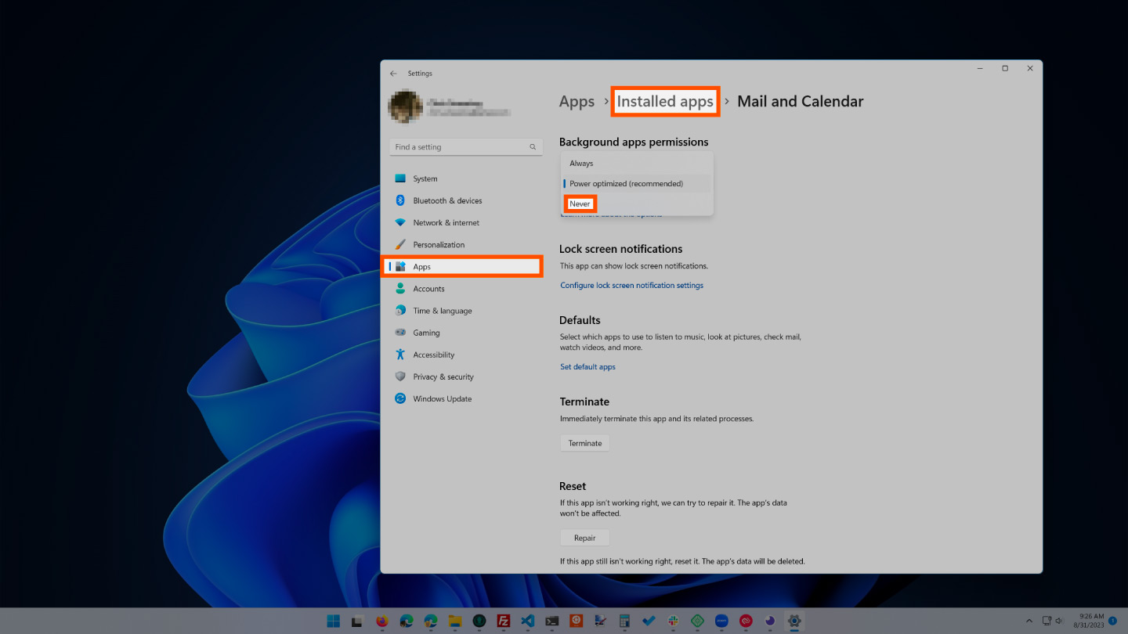This screenshot has width=1128, height=634.
Task: Launch Visual Studio Code from the taskbar
Action: pyautogui.click(x=527, y=621)
